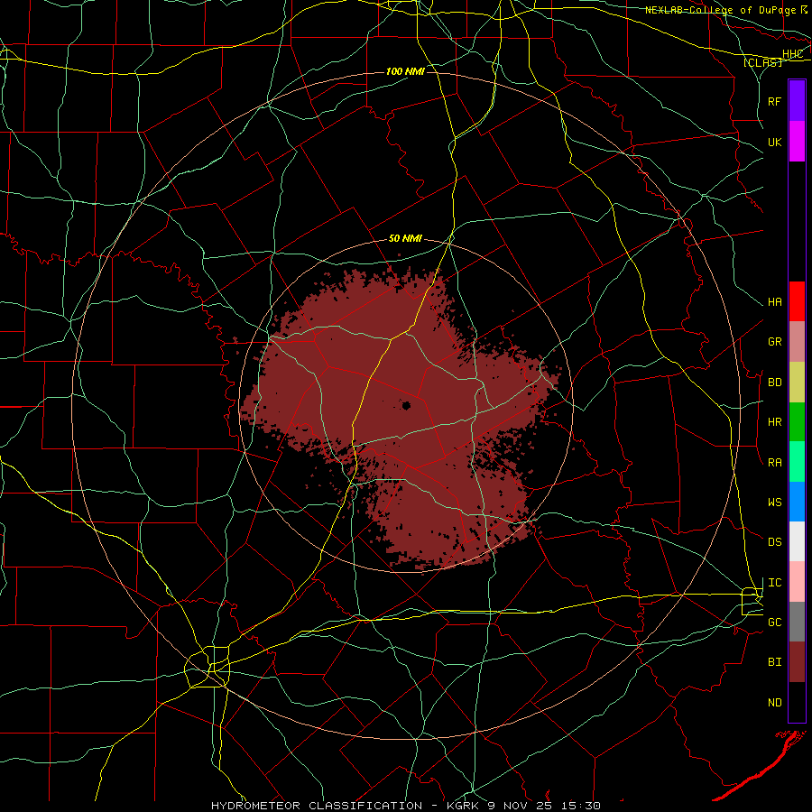Click the RA legend label
Image resolution: width=812 pixels, height=812 pixels.
(774, 462)
